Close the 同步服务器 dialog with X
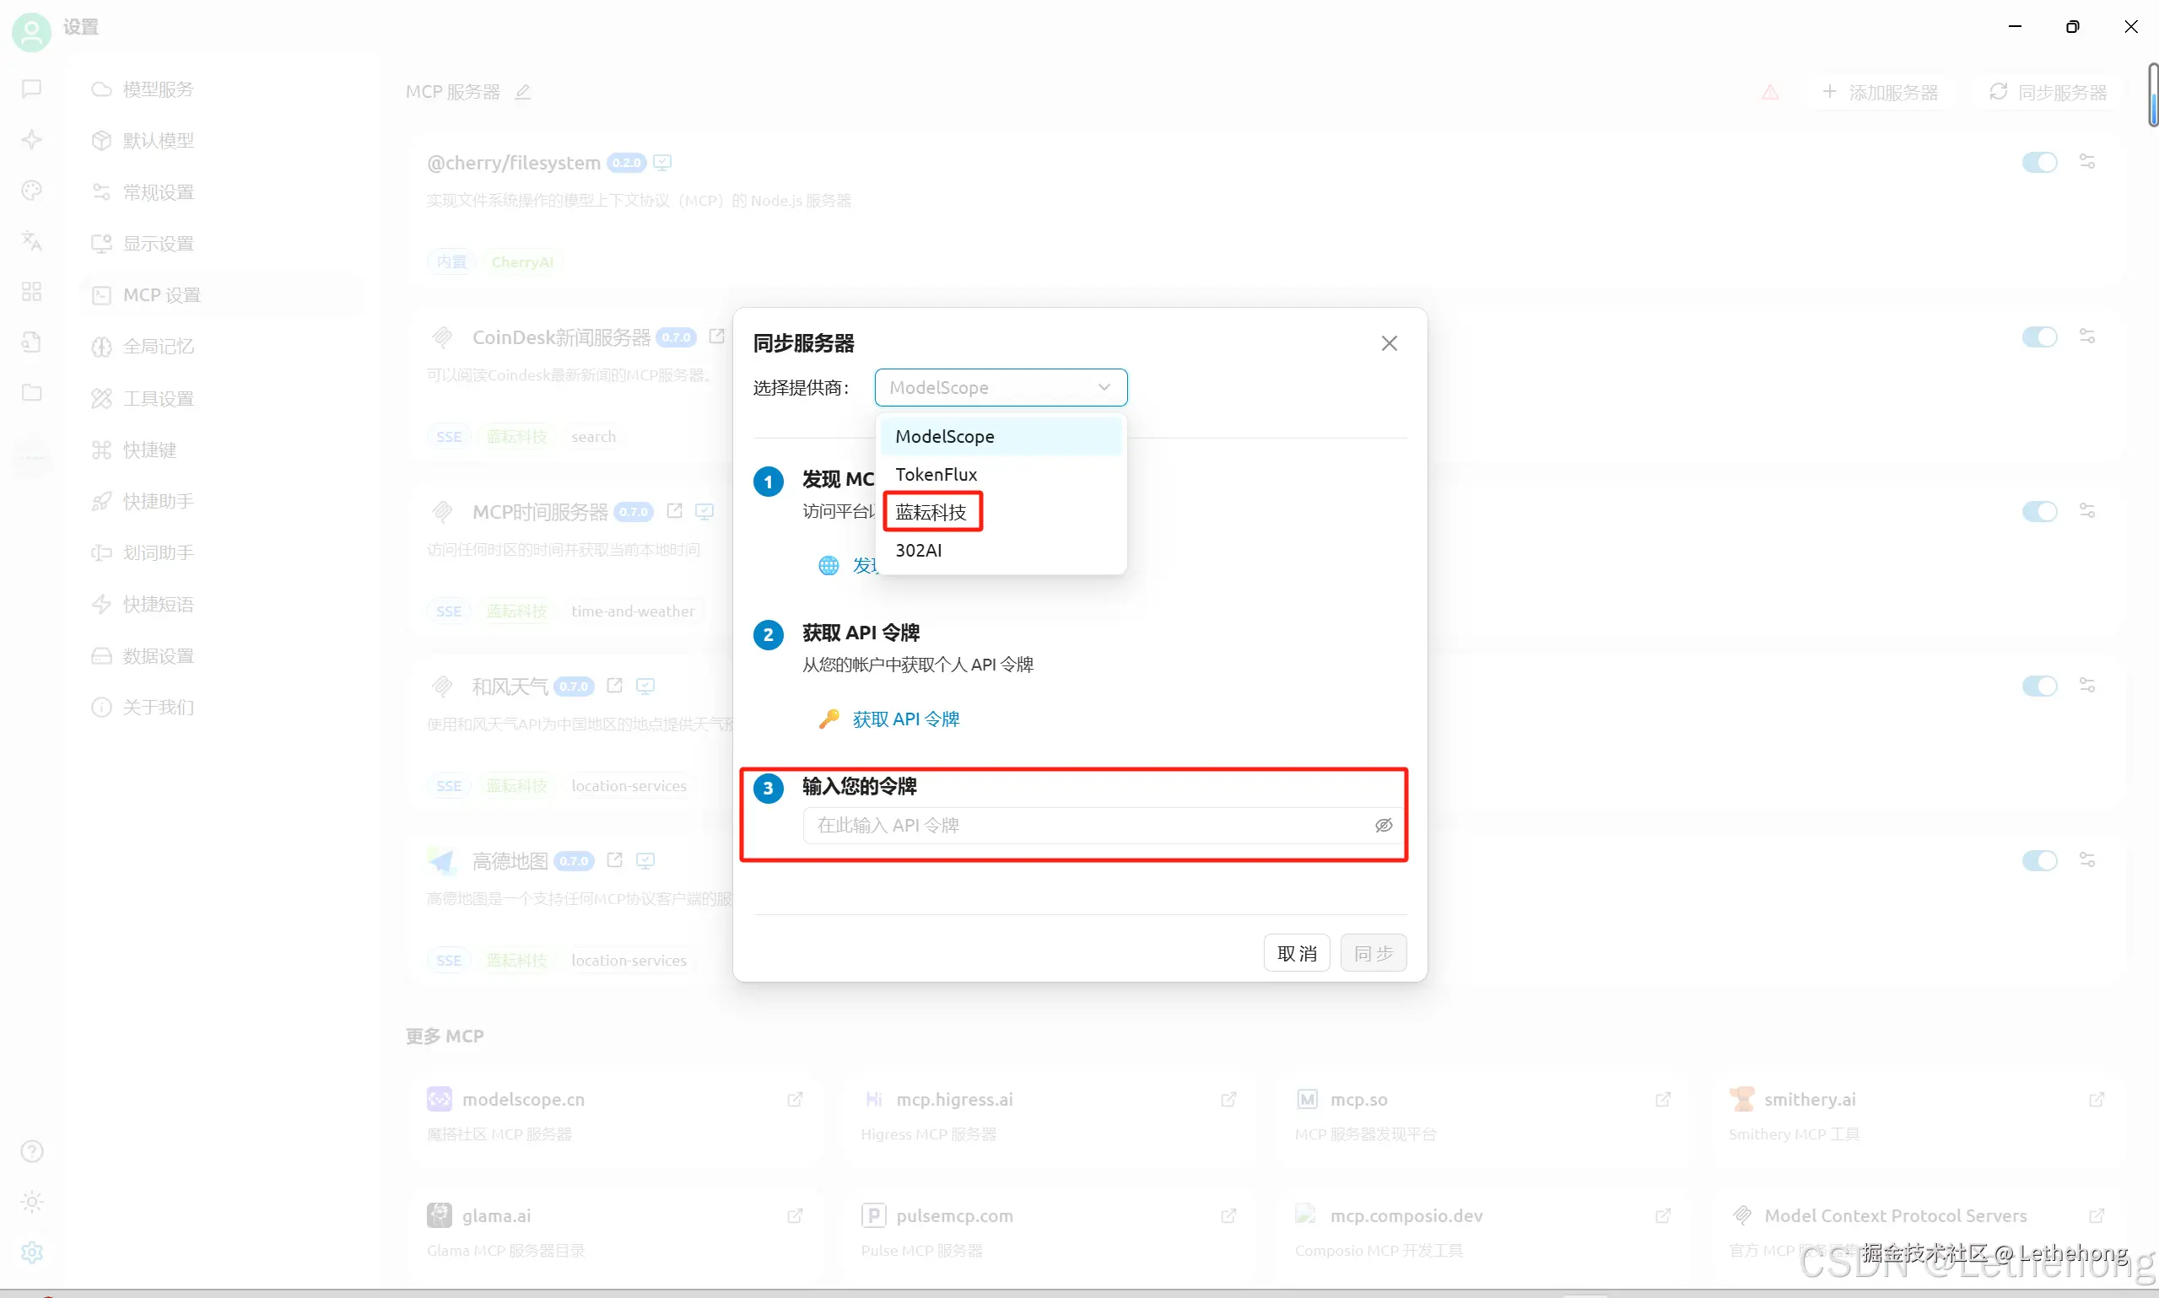Viewport: 2159px width, 1298px height. pyautogui.click(x=1390, y=344)
